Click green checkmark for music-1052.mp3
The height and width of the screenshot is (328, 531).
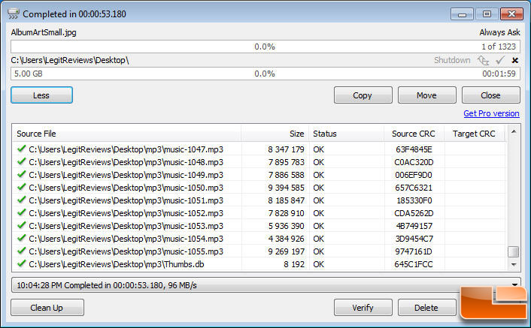(x=22, y=212)
